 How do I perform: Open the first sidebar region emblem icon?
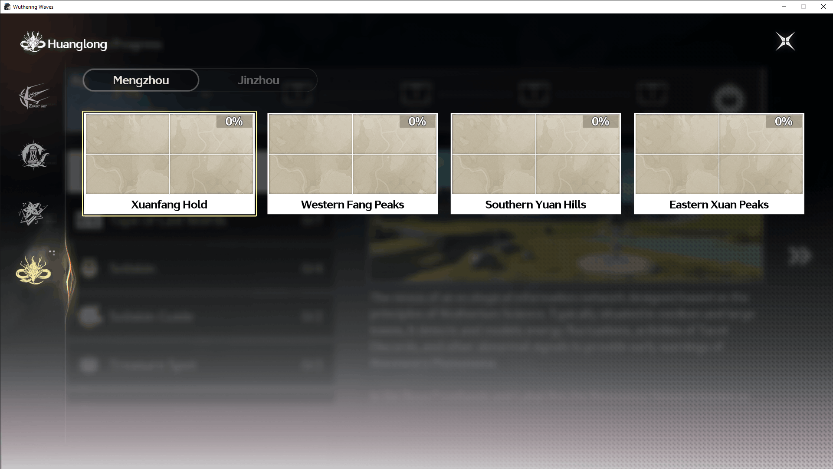[34, 96]
